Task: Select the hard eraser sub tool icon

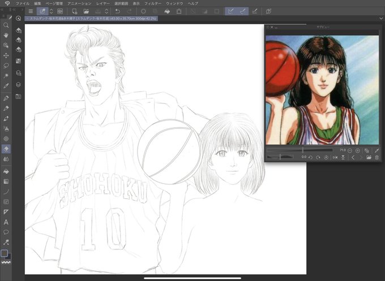Action: coord(19,31)
